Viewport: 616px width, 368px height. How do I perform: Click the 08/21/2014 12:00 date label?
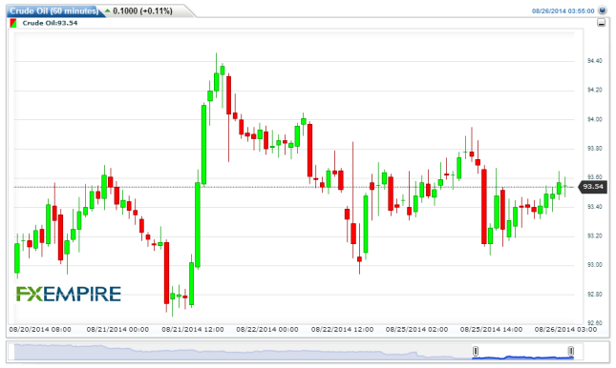(x=193, y=330)
